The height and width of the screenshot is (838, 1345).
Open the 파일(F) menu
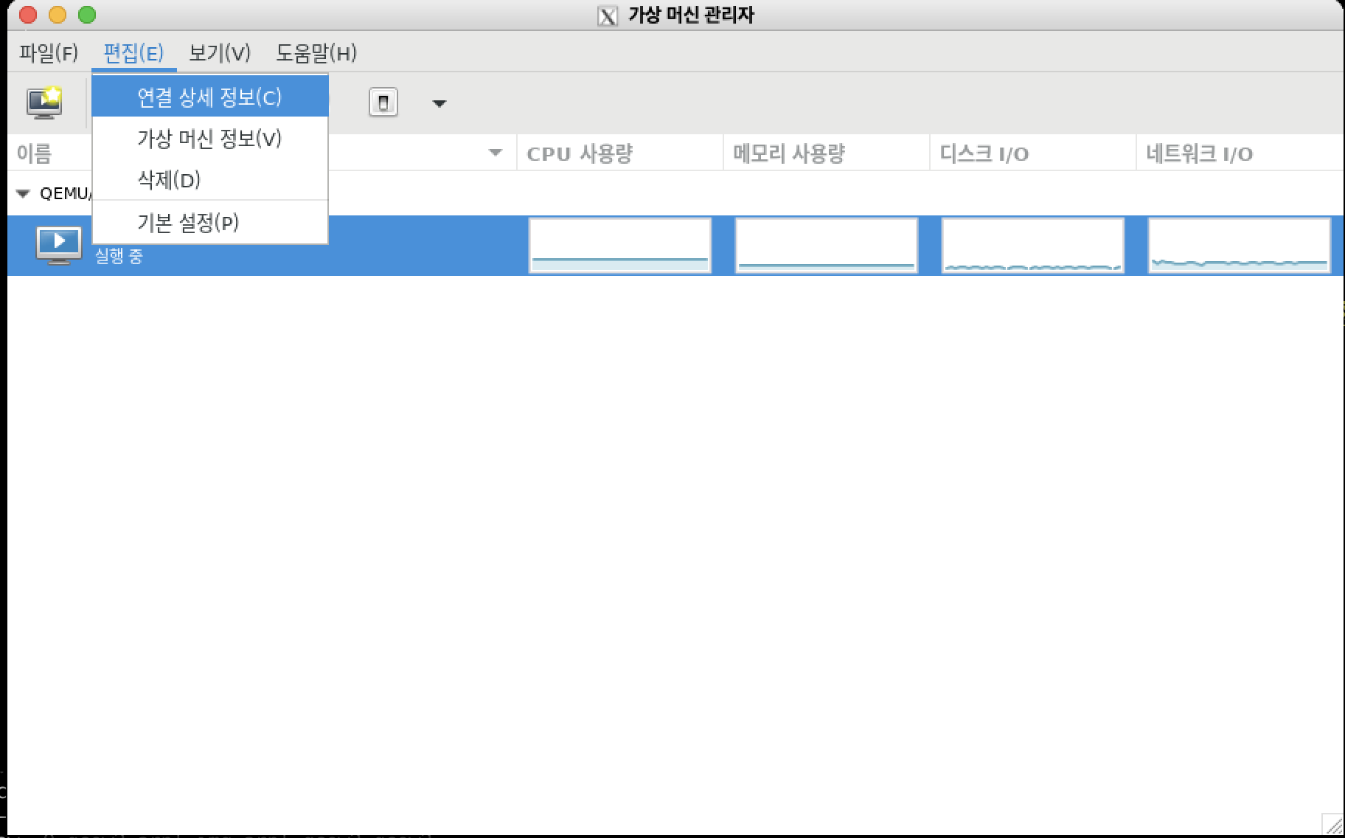pos(49,54)
